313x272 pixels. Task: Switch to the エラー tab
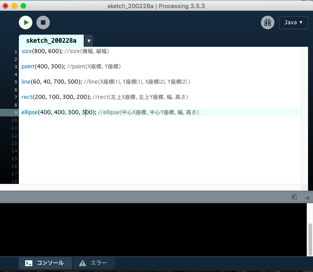93,263
